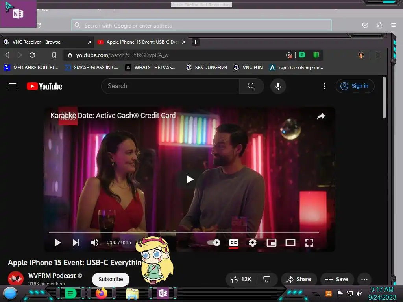Open more actions ellipsis below the video
The image size is (403, 302).
(364, 280)
